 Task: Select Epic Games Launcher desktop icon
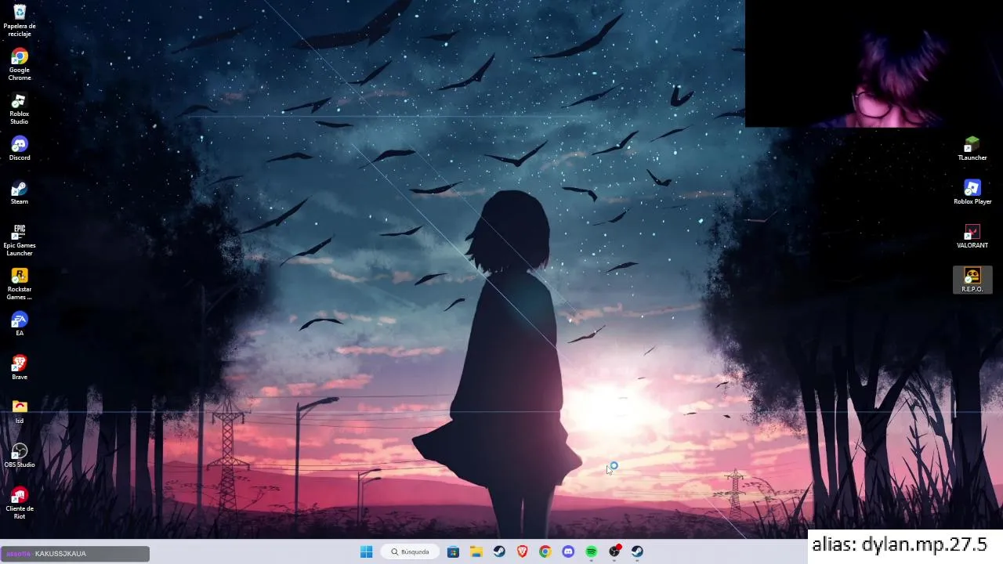[x=20, y=240]
